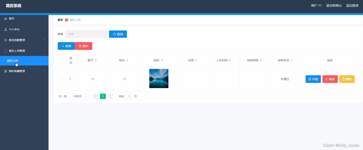Click the 操作 column header
This screenshot has width=363, height=150.
point(330,61)
